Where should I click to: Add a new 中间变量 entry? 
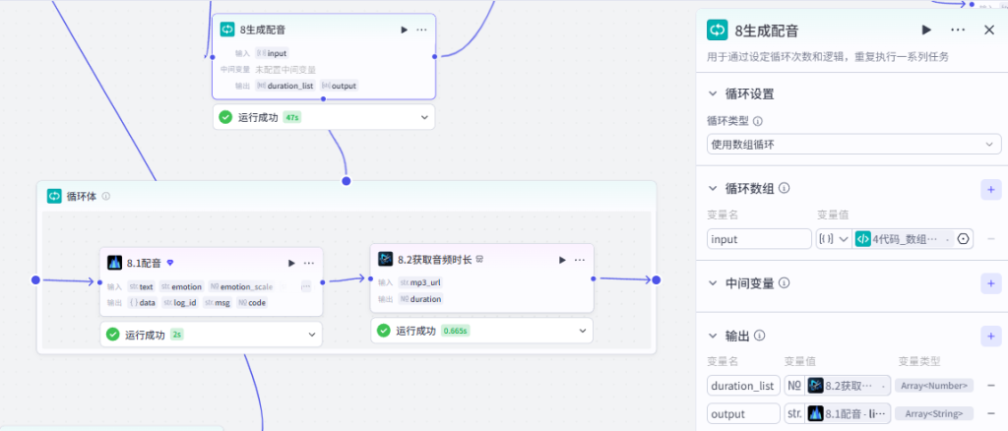pyautogui.click(x=990, y=282)
